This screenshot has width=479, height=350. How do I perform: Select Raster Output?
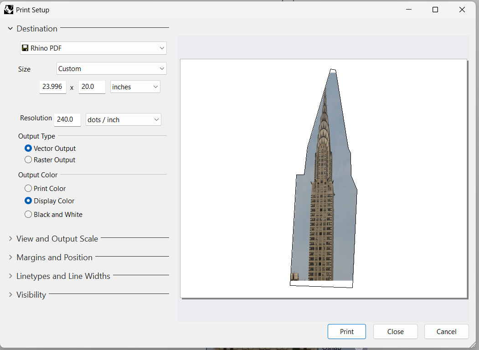pyautogui.click(x=28, y=160)
